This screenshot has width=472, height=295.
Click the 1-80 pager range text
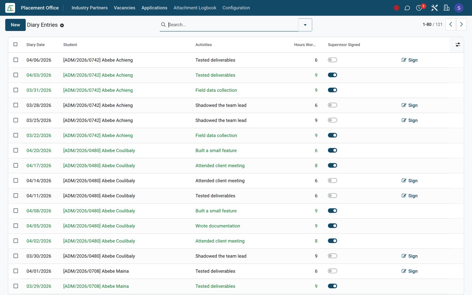(427, 24)
